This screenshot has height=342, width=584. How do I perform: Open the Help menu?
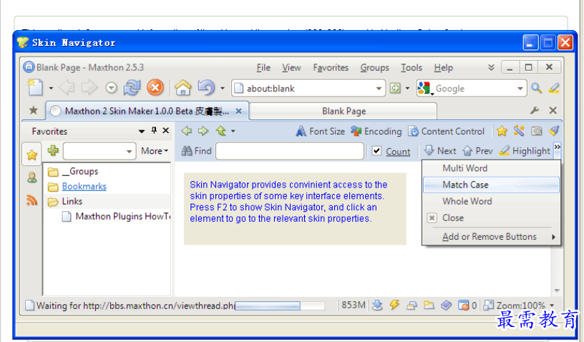(x=443, y=68)
